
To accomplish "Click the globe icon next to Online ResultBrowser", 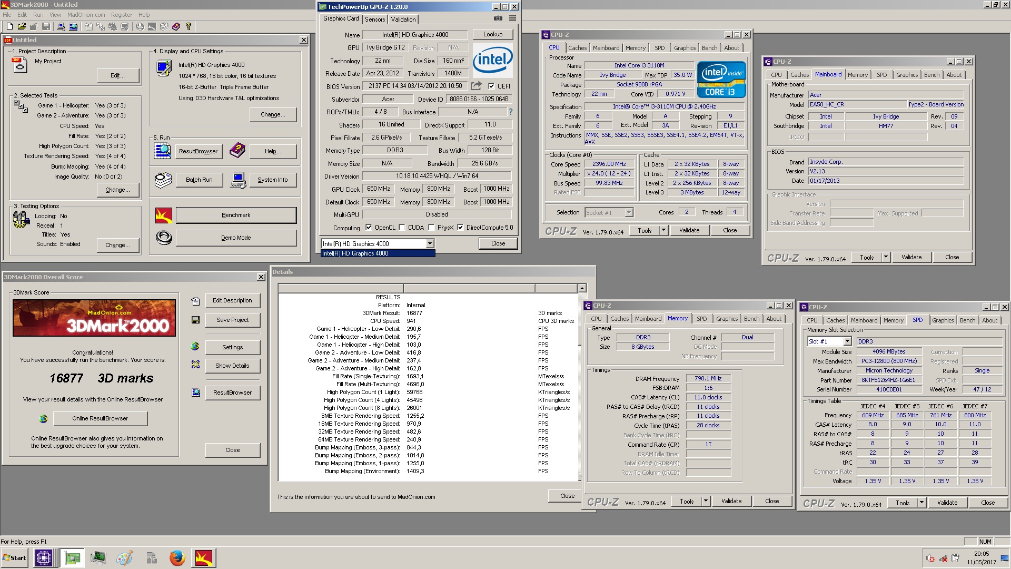I will (x=43, y=419).
